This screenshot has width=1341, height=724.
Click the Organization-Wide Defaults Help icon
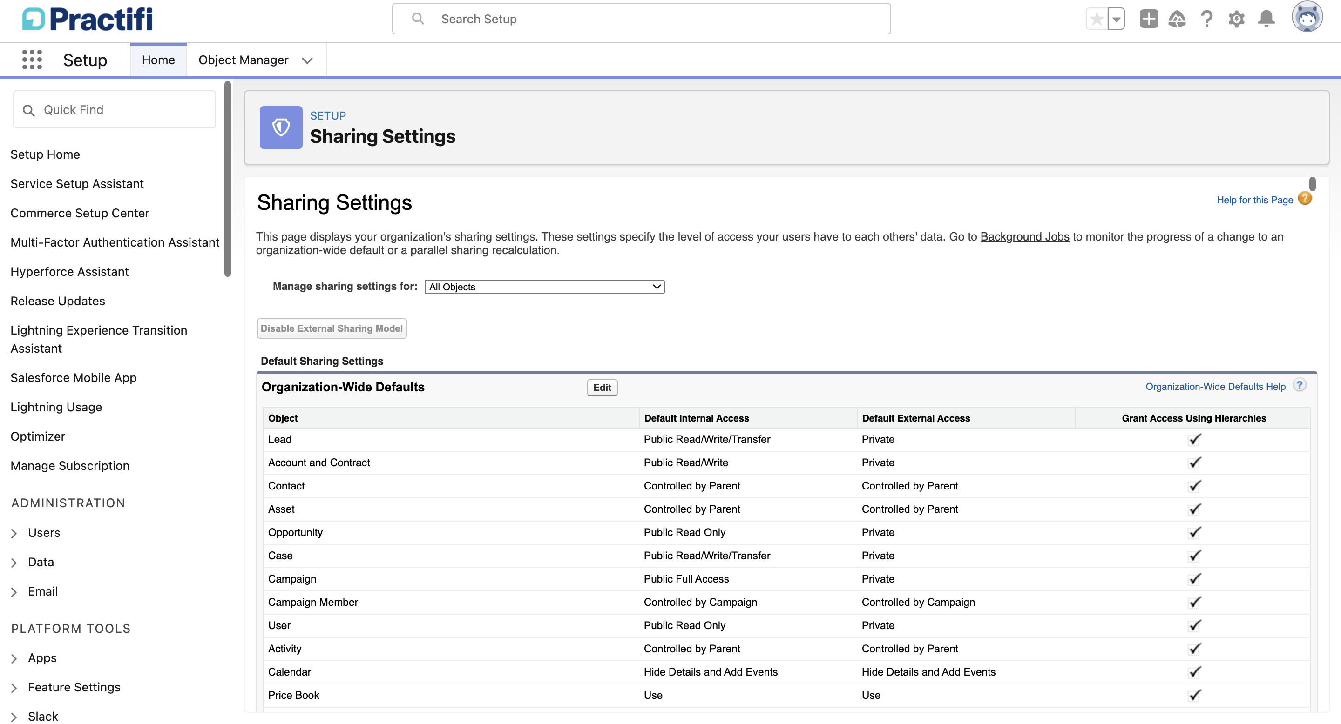tap(1300, 385)
